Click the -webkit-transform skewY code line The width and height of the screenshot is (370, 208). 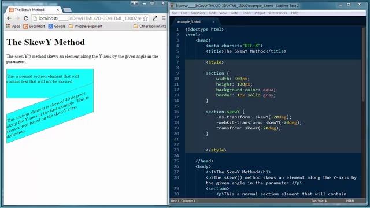tap(259, 122)
